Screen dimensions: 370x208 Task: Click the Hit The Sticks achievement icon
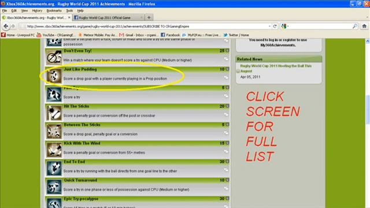pos(54,113)
